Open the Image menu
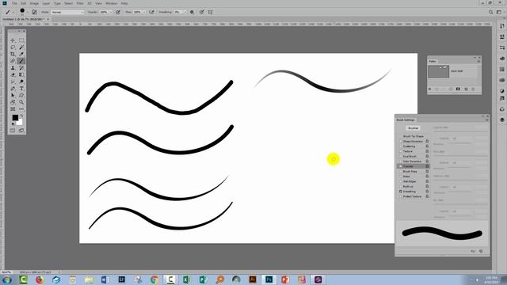 (x=34, y=3)
